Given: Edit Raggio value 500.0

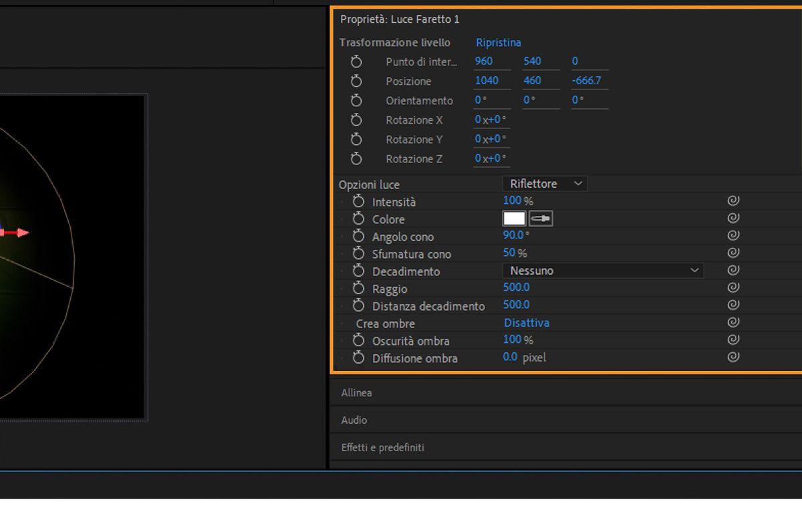Looking at the screenshot, I should [517, 287].
